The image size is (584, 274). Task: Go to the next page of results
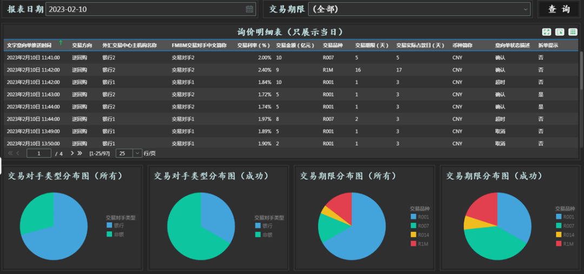72,153
